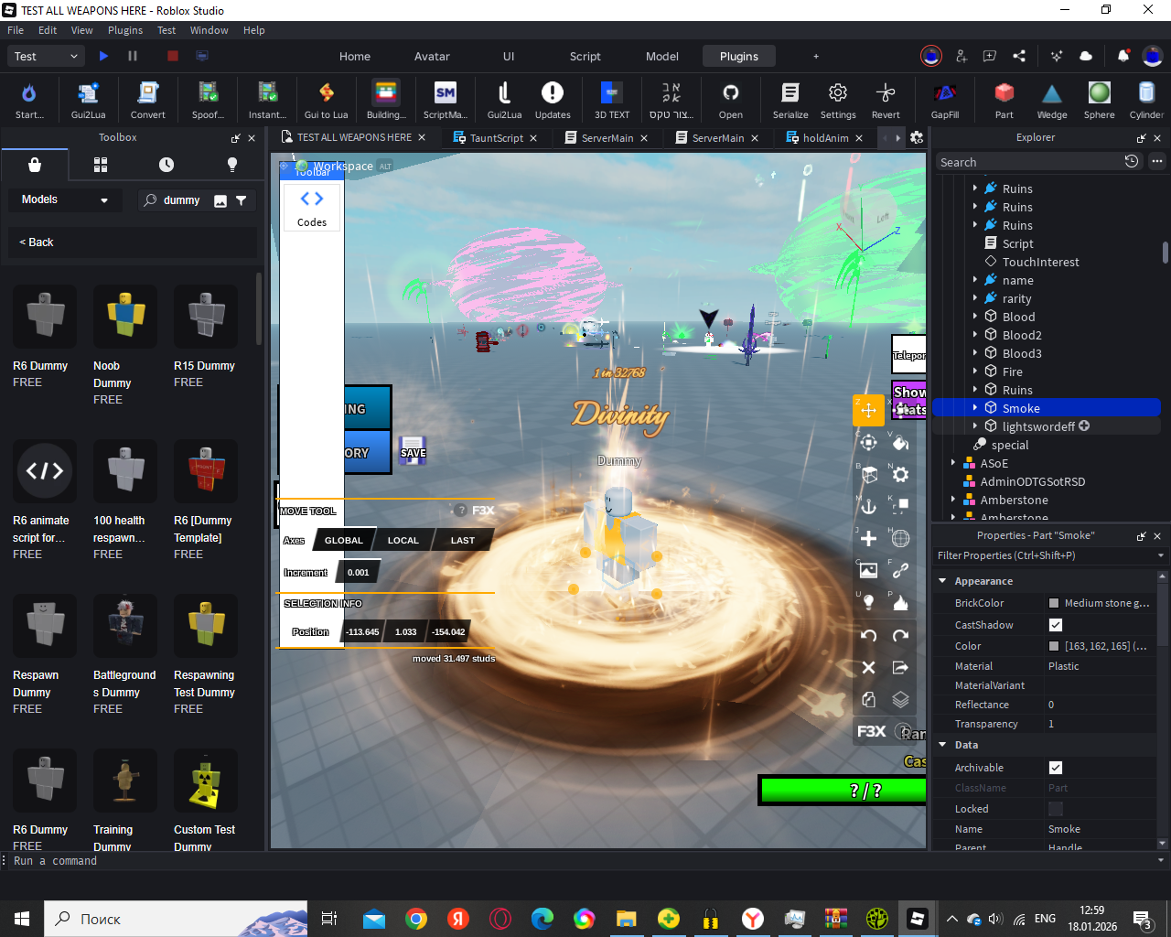Open the Spoof plugin
Viewport: 1171px width, 937px height.
click(208, 100)
